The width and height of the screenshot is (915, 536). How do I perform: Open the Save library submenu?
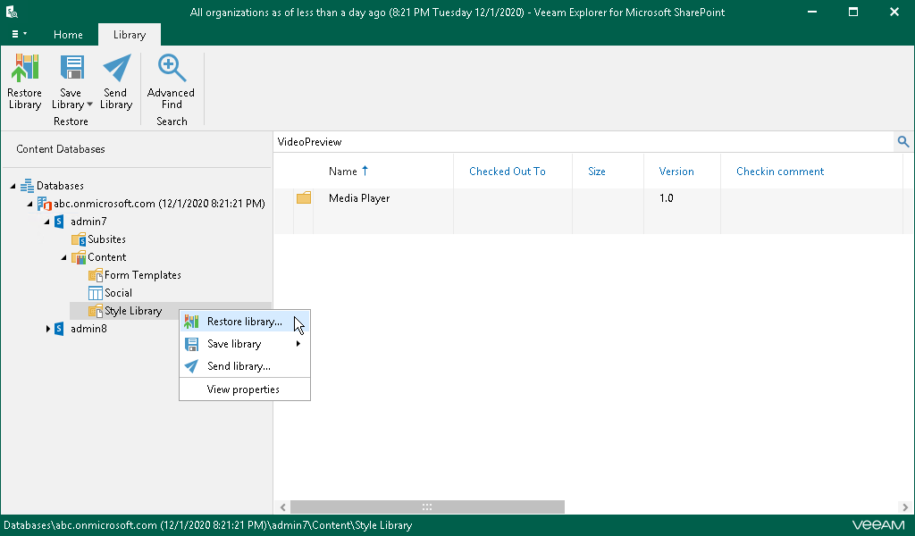245,344
